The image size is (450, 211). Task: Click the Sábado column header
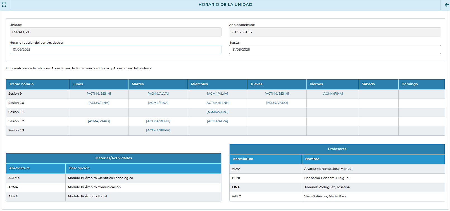[x=368, y=84]
